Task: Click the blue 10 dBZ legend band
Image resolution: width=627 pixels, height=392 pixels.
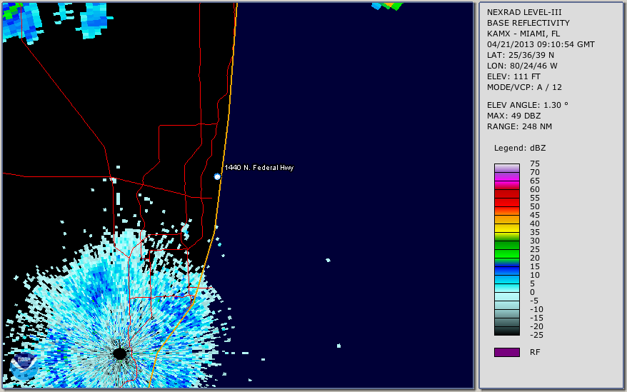Action: pyautogui.click(x=507, y=271)
